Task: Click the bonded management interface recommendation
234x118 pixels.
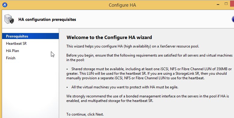Action: [x=147, y=98]
